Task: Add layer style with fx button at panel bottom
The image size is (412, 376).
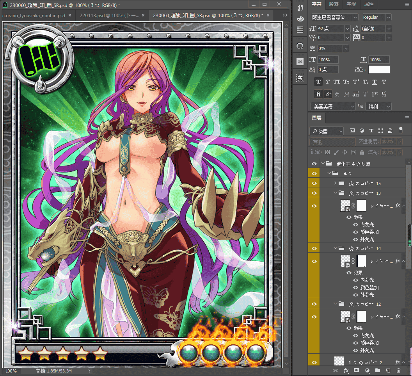Action: pos(346,371)
